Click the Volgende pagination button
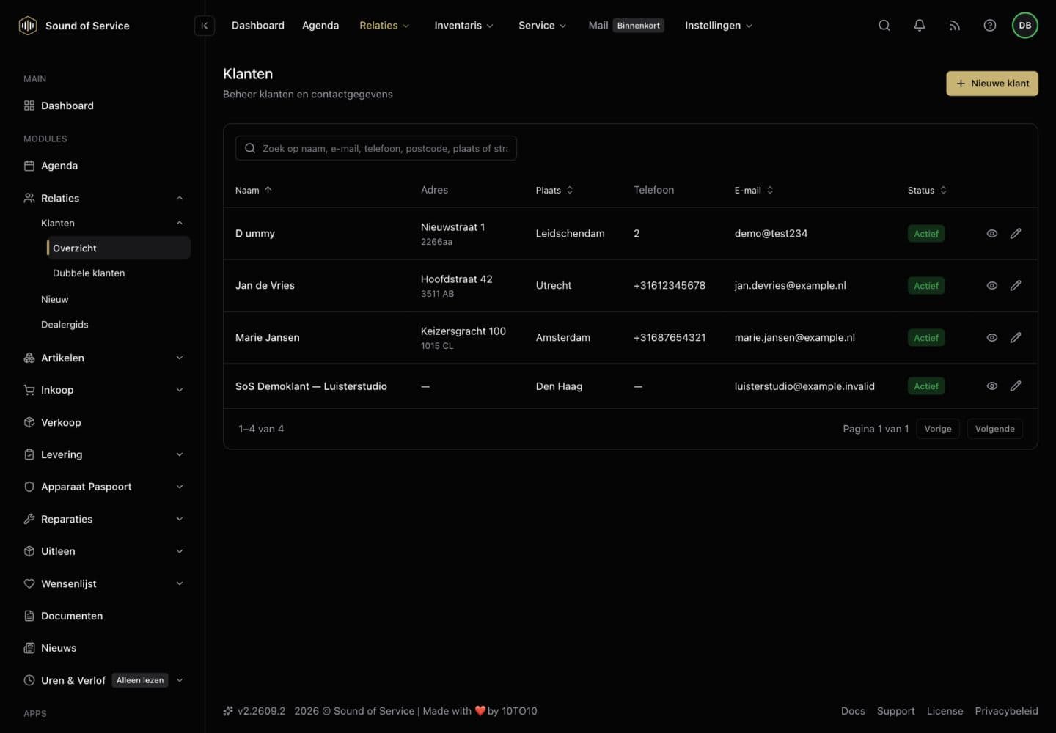 coord(994,429)
